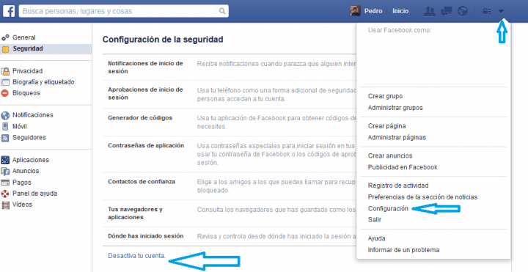Choose Publicidad en Facebook from menu
Viewport: 528px width, 272px height.
pos(403,167)
